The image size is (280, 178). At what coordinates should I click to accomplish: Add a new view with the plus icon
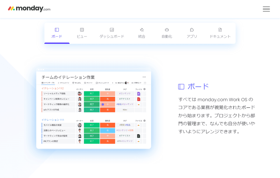click(x=113, y=83)
